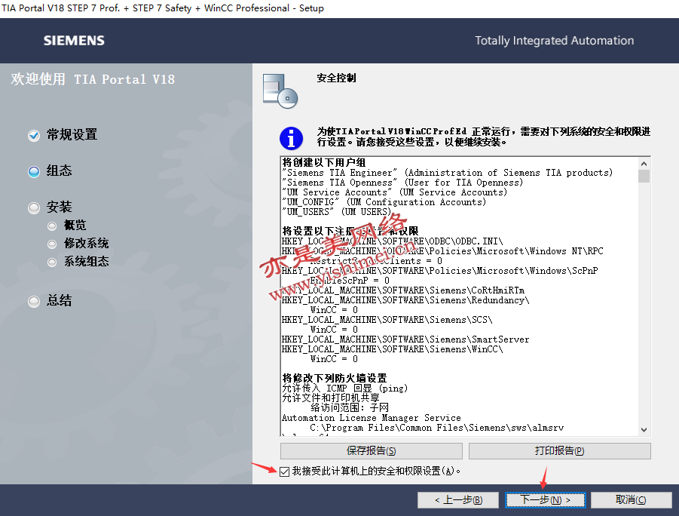Click the report scrollbar down arrow

coord(644,430)
